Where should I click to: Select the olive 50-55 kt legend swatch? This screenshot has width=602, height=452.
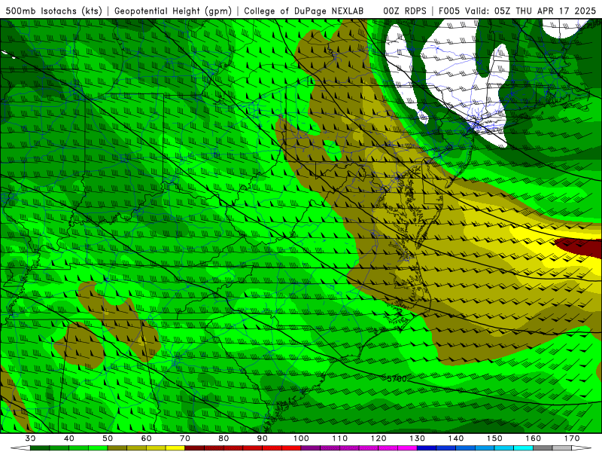[117, 447]
